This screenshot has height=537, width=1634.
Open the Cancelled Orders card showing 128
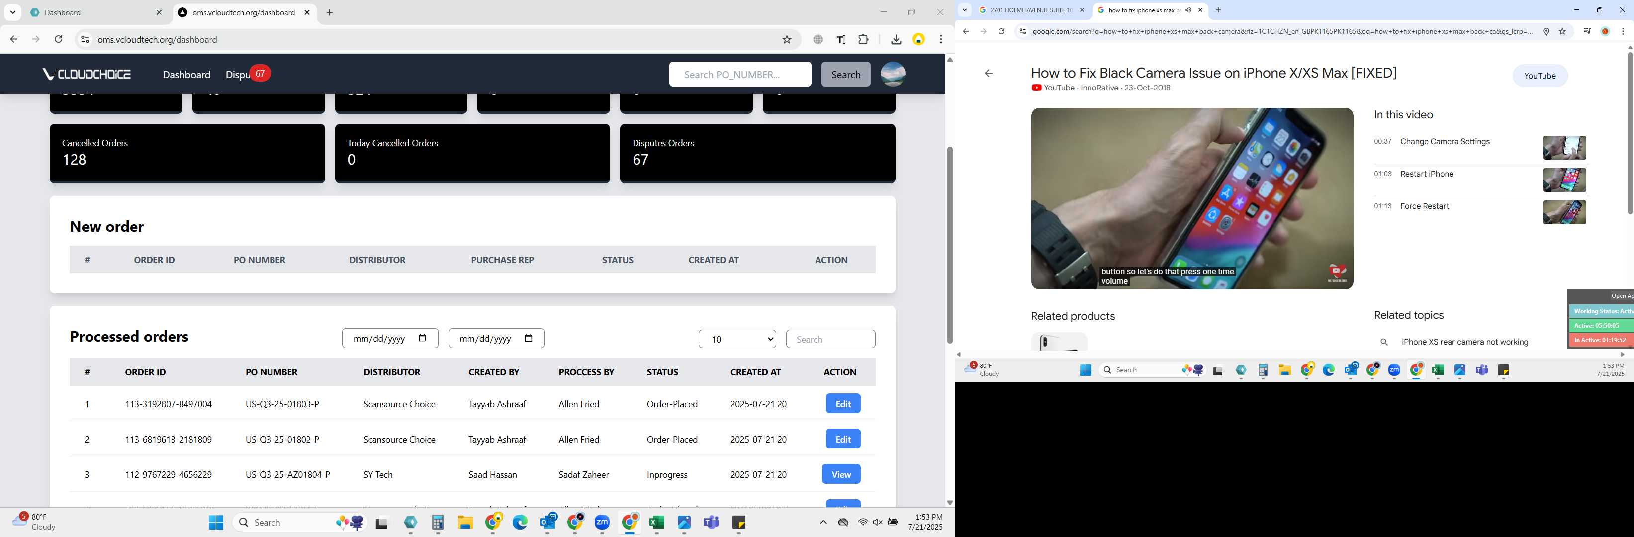(187, 153)
